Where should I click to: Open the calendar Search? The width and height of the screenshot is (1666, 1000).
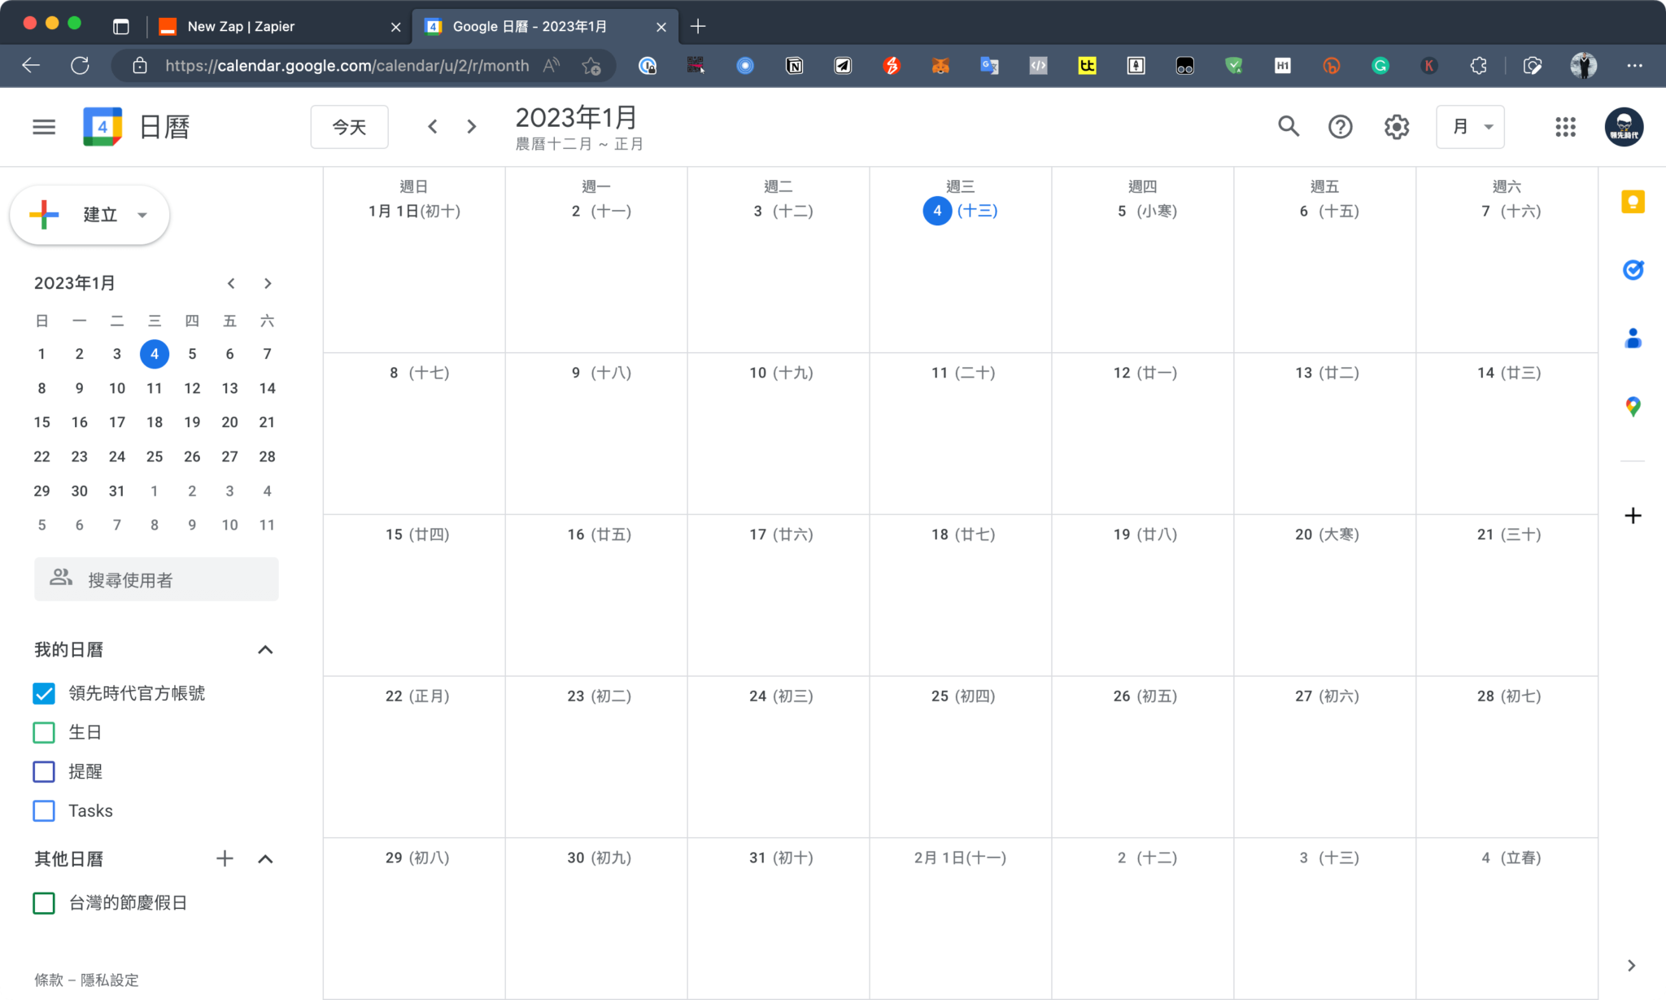click(x=1289, y=126)
